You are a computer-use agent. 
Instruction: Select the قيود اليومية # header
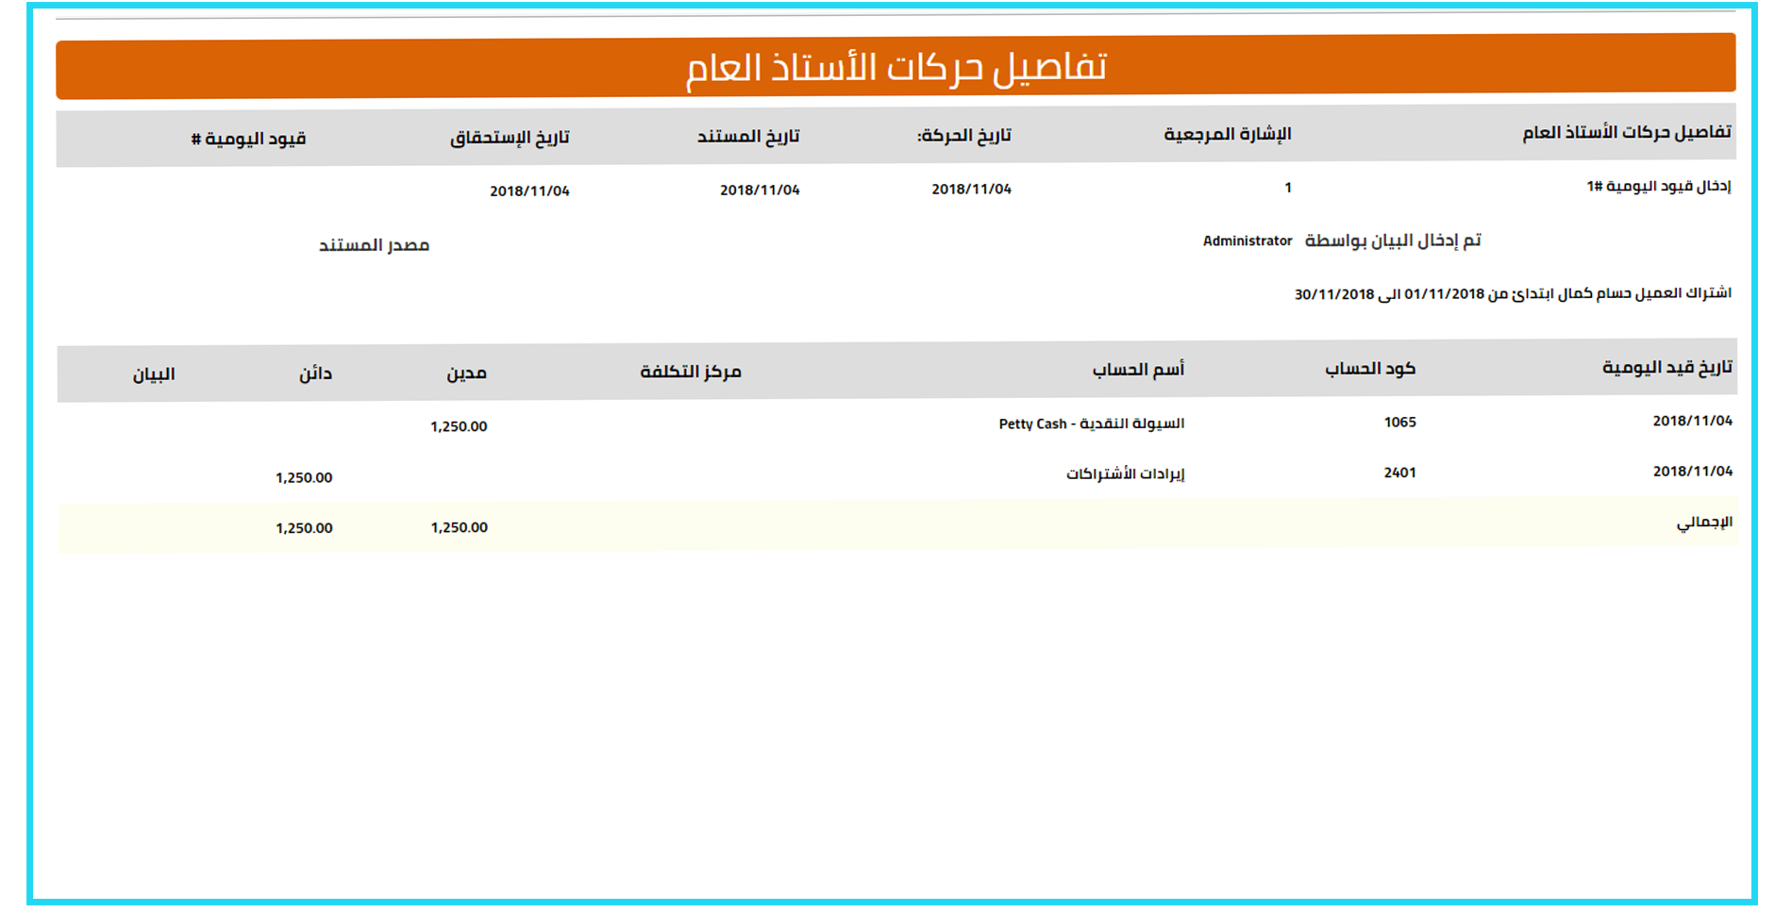click(248, 140)
